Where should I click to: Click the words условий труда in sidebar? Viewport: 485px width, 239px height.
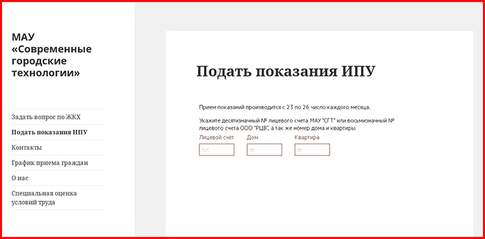[33, 203]
